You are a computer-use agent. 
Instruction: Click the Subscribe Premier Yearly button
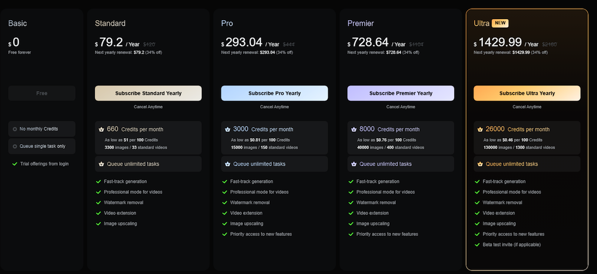coord(401,93)
